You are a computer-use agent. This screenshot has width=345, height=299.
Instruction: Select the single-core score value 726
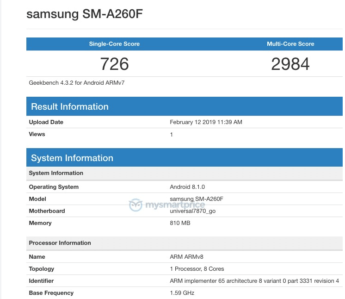click(x=114, y=64)
